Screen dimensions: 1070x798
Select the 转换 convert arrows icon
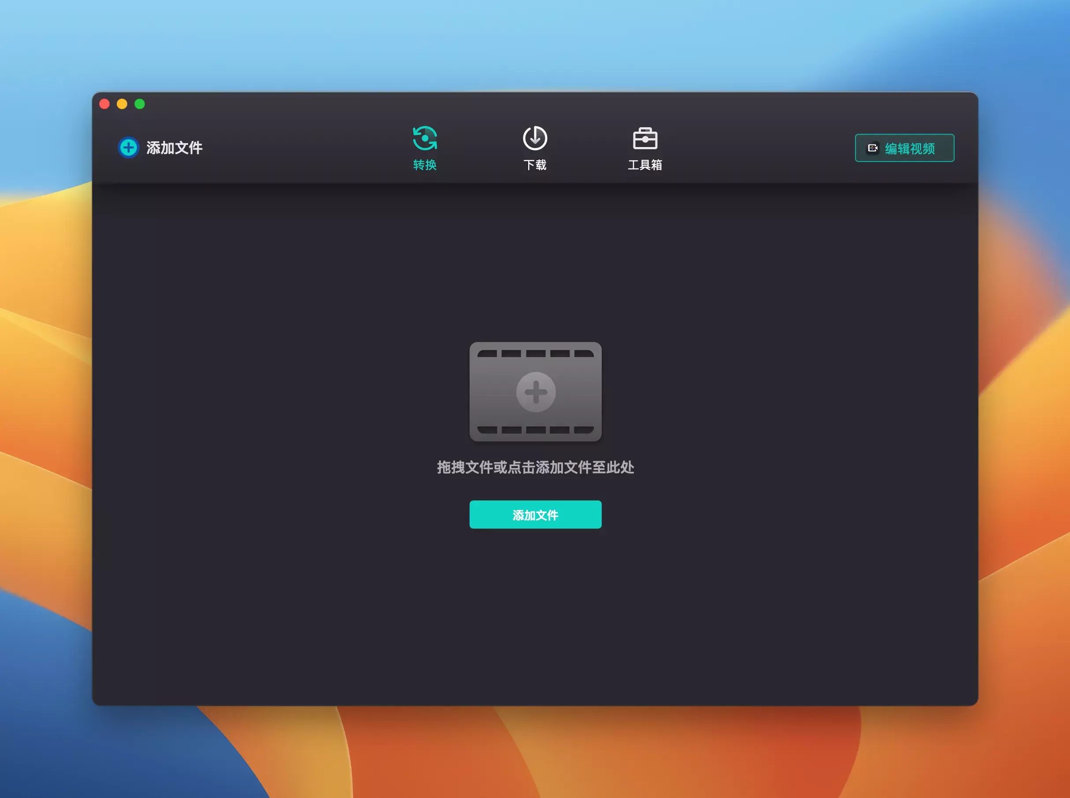[425, 139]
